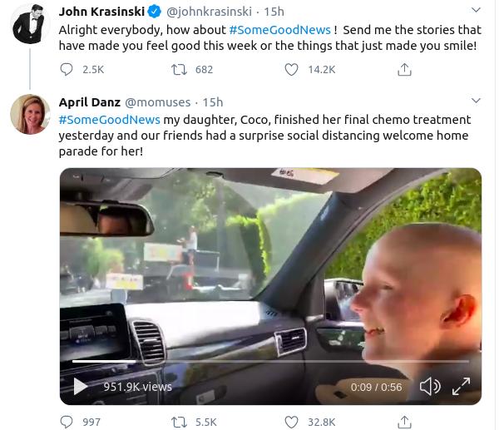The image size is (499, 430).
Task: Open April Danz profile picture
Action: click(x=30, y=114)
